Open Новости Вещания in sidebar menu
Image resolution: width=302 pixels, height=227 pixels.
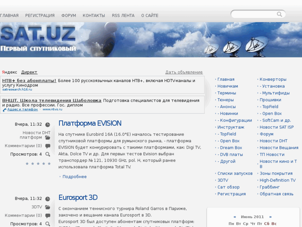(279, 147)
